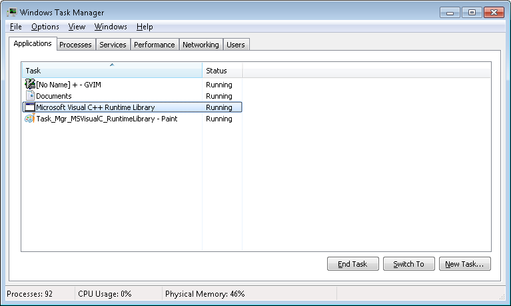511x306 pixels.
Task: Click Running status of GVIM row
Action: point(219,85)
